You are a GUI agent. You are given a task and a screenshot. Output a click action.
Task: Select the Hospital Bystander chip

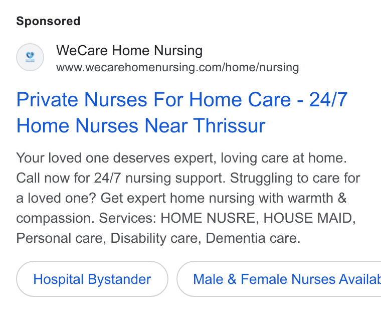92,279
